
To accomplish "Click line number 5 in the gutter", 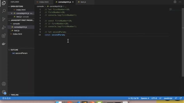I will point(40,21).
